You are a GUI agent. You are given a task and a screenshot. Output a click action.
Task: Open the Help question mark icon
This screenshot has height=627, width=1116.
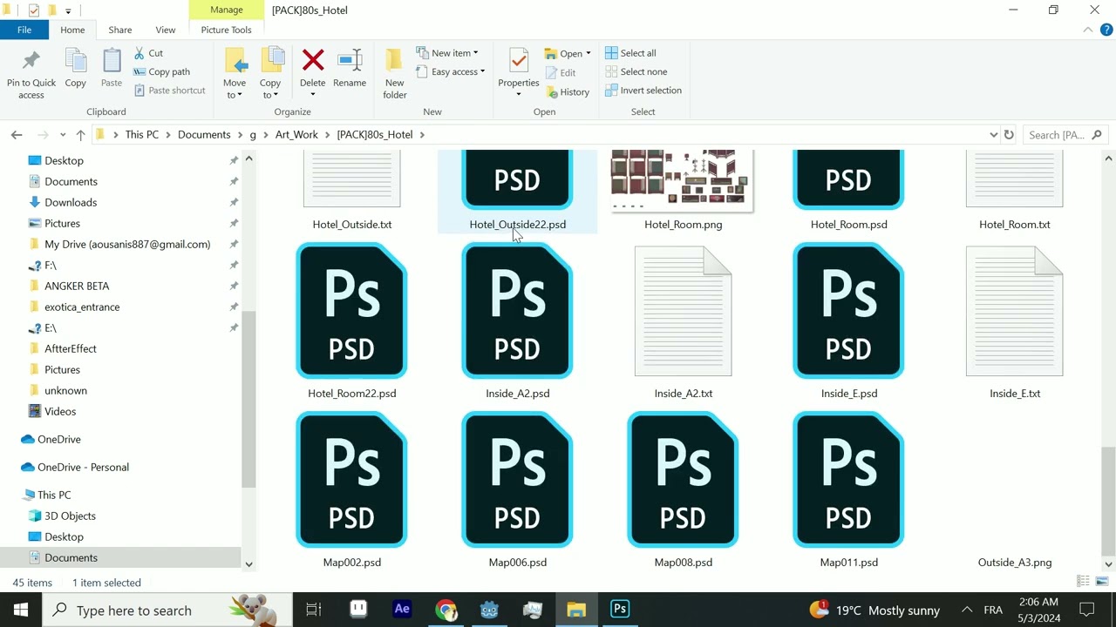(1106, 30)
